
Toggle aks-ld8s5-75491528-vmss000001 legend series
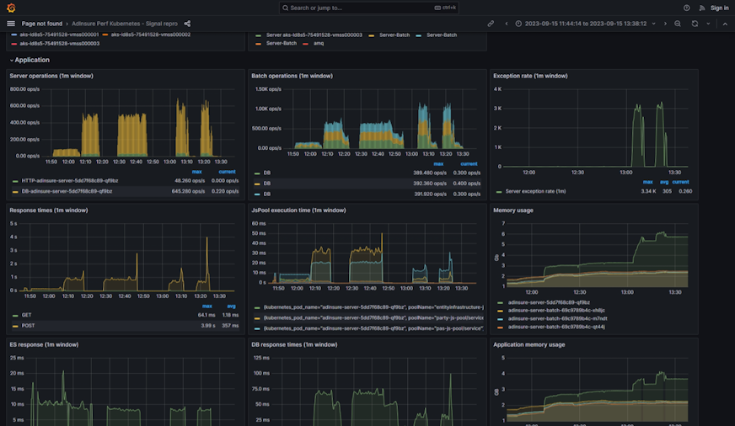point(59,35)
